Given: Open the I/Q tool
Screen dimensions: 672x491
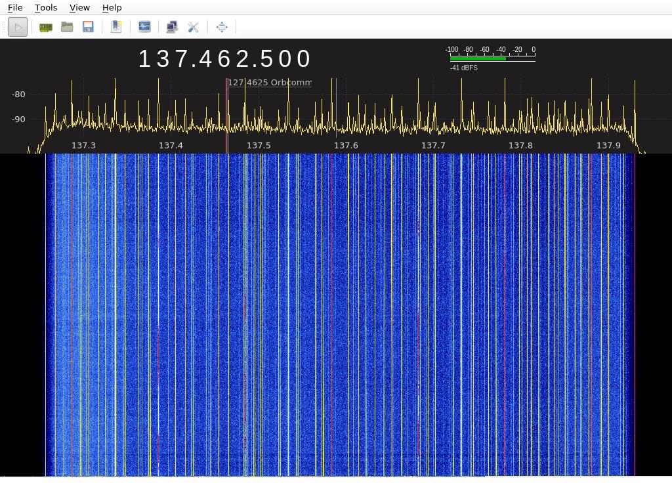Looking at the screenshot, I should click(x=144, y=27).
